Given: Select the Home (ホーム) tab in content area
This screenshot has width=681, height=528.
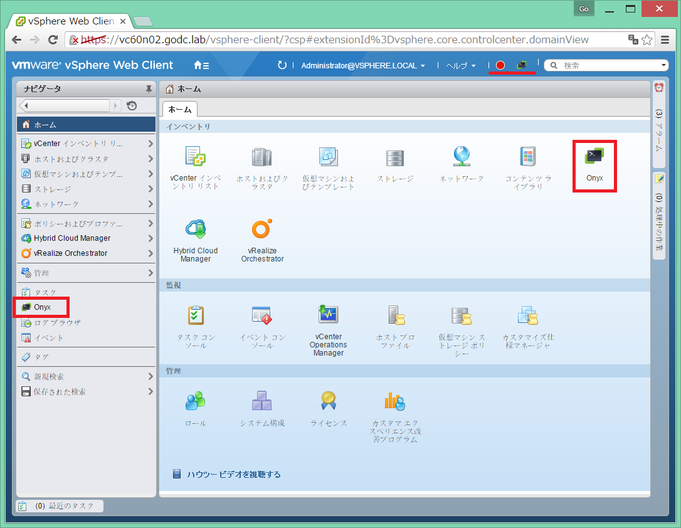Looking at the screenshot, I should [180, 109].
